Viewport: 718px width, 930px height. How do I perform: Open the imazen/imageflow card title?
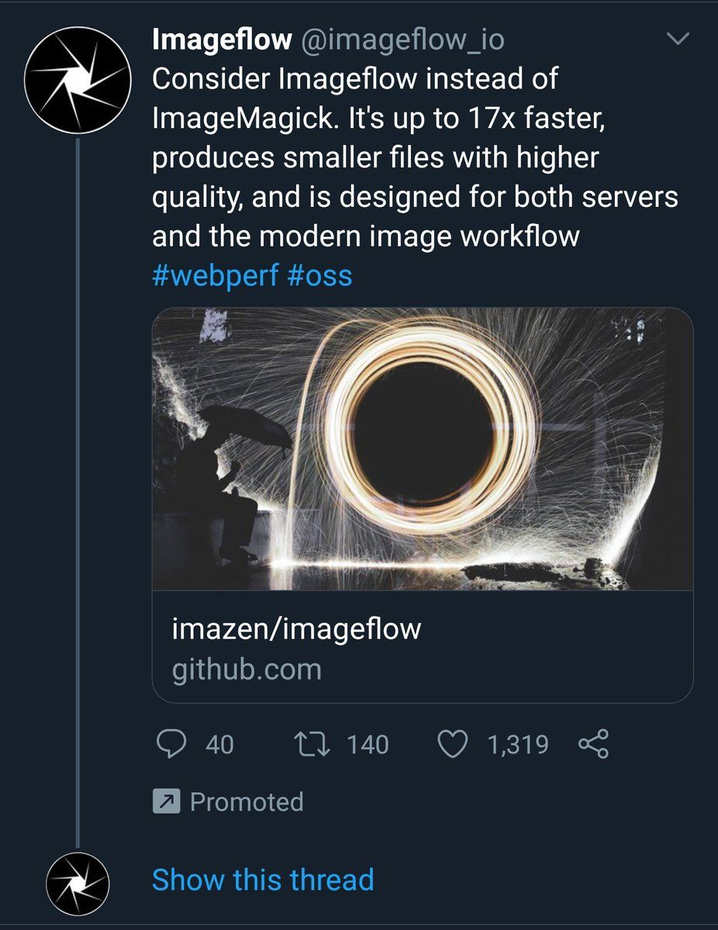[296, 628]
